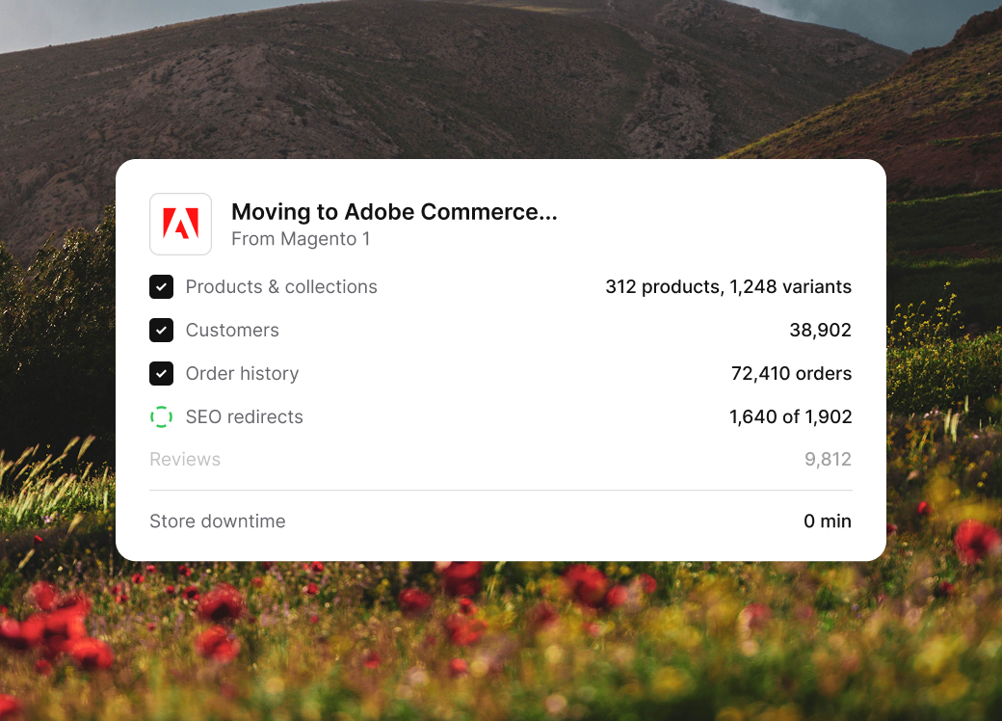Click the SEO redirects progress spinner
Viewport: 1002px width, 721px height.
pos(162,416)
